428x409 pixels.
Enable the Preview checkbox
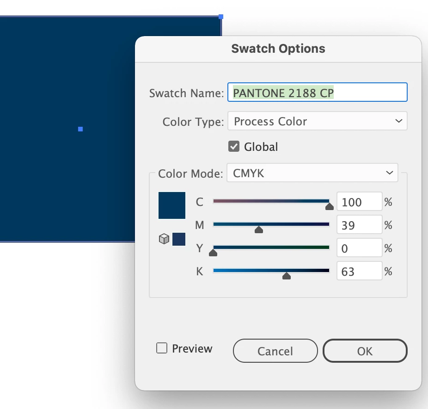[162, 348]
